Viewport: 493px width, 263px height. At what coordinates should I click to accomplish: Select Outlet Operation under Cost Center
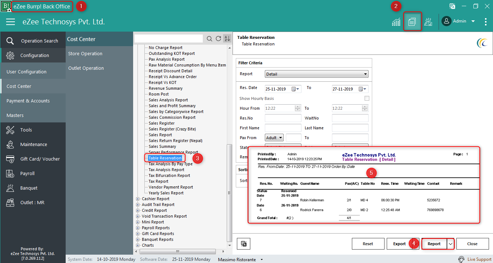coord(86,68)
